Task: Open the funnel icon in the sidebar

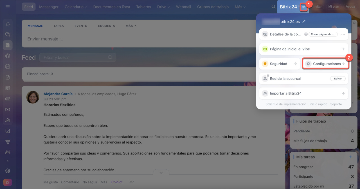Action: point(8,142)
